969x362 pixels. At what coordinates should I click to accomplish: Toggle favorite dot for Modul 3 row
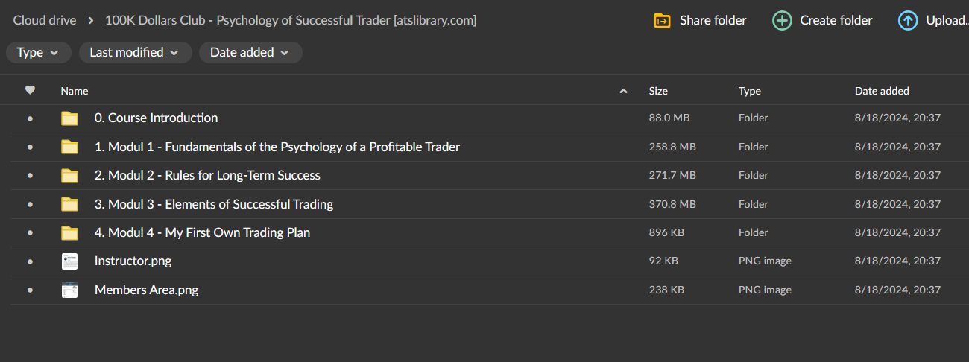point(30,204)
